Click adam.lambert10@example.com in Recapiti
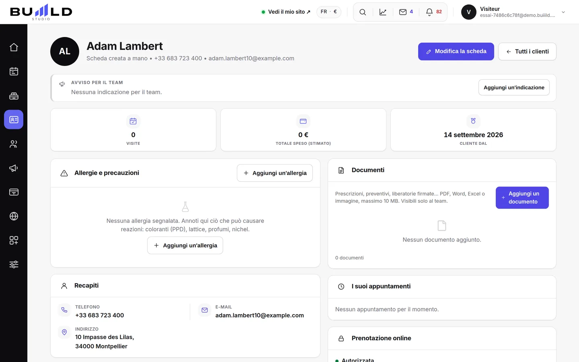 pyautogui.click(x=259, y=315)
